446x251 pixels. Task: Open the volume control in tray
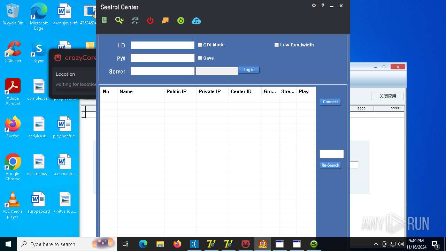(401, 244)
